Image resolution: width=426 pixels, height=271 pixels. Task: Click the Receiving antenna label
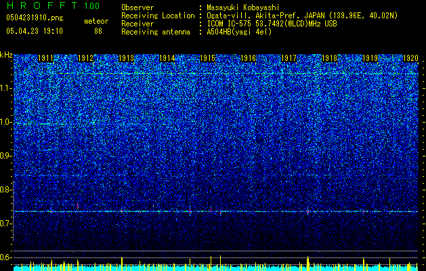(156, 32)
